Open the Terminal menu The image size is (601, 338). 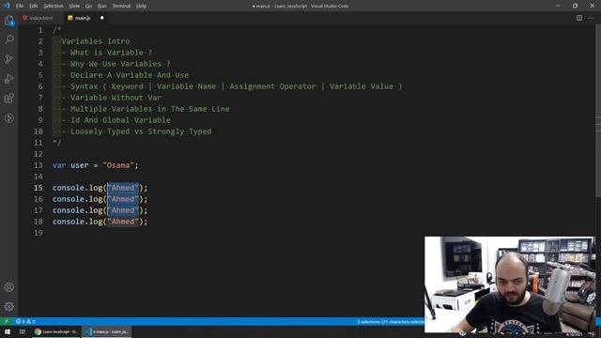121,6
